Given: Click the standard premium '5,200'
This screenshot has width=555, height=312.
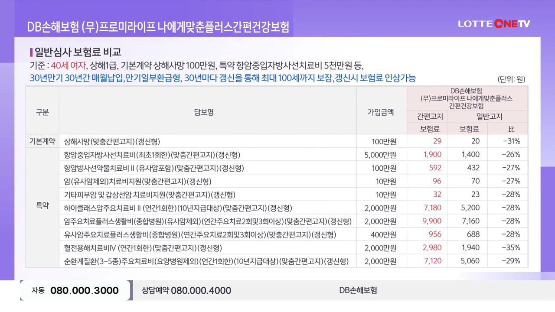Looking at the screenshot, I should [x=471, y=208].
